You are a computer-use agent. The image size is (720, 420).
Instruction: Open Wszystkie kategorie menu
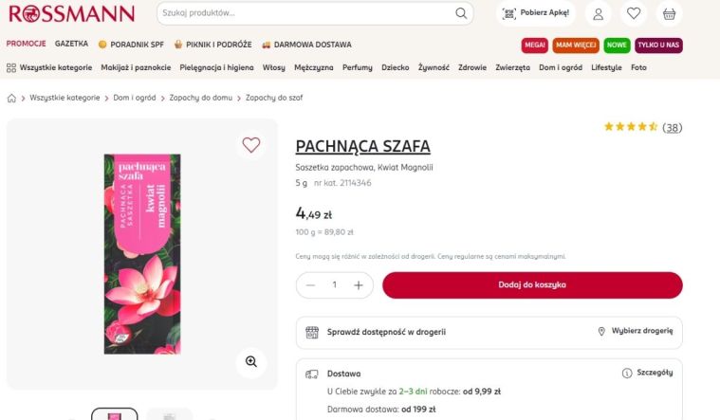pos(49,67)
